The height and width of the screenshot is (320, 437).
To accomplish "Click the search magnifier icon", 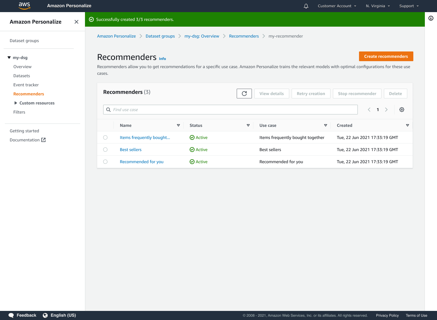I will point(108,110).
